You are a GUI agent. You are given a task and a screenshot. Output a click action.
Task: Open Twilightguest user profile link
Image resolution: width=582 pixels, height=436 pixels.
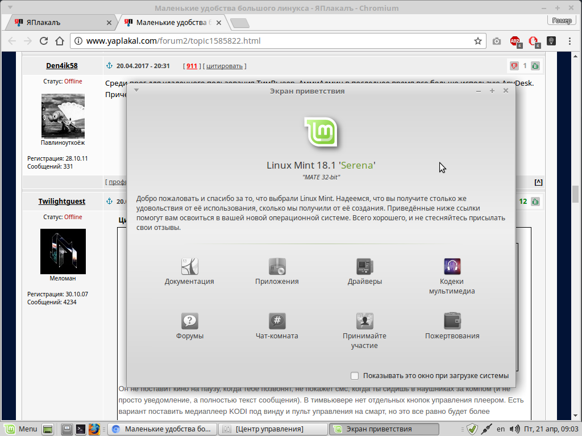[x=61, y=202]
